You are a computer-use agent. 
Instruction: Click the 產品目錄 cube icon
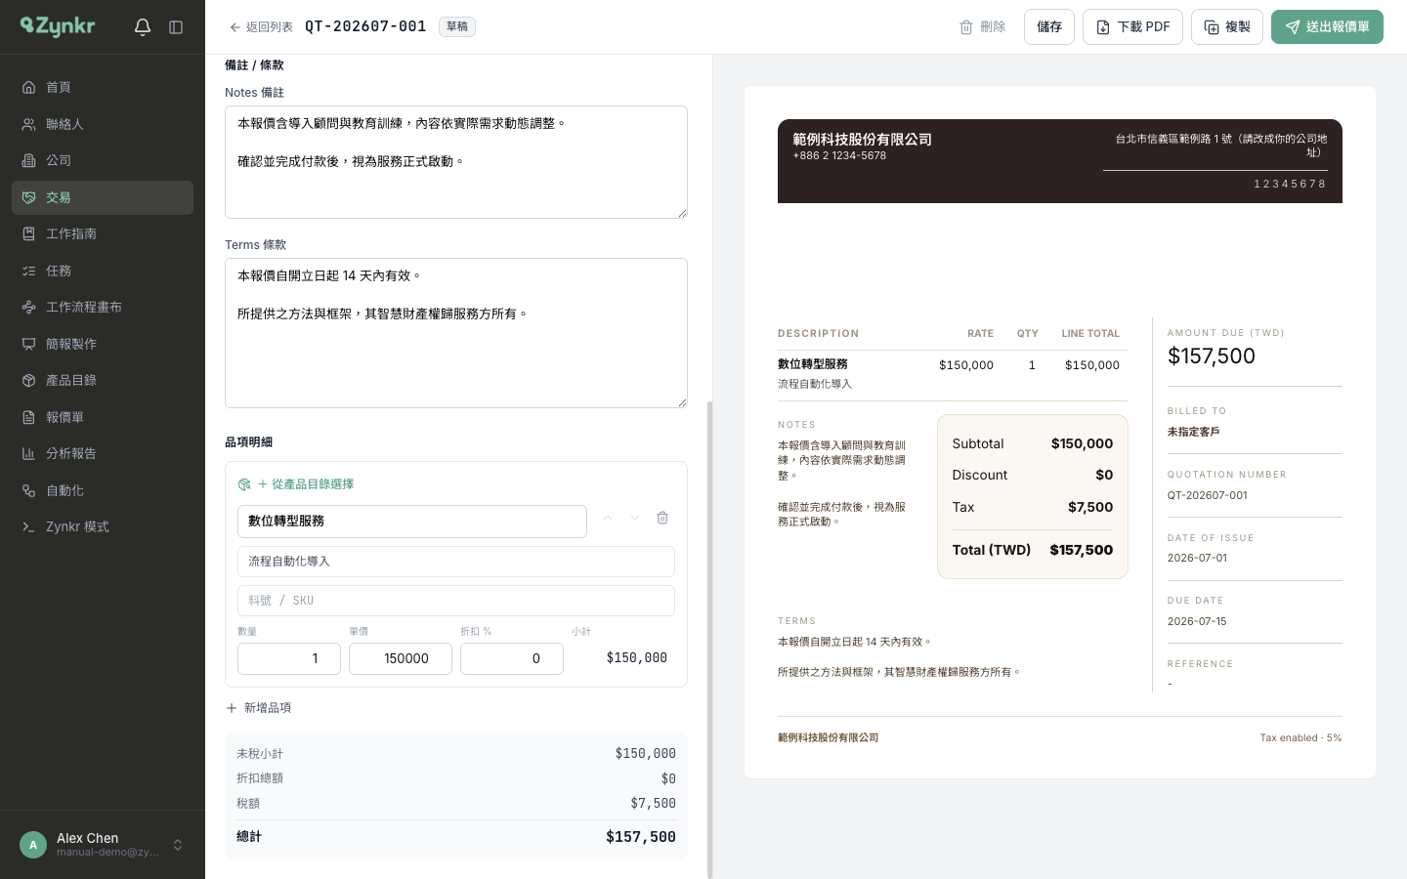[29, 380]
